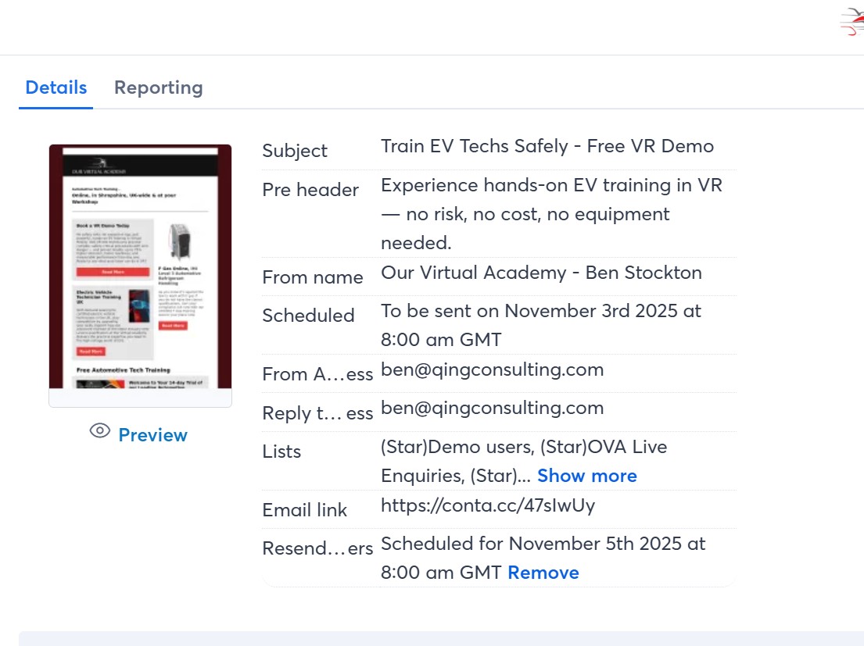Click the truncated 'From A…ess' label

pos(317,374)
